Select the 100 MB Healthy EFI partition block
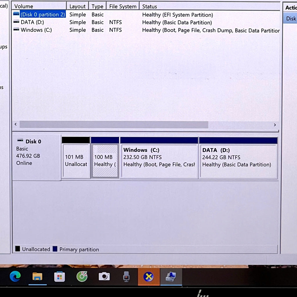This screenshot has width=297, height=297. 105,157
